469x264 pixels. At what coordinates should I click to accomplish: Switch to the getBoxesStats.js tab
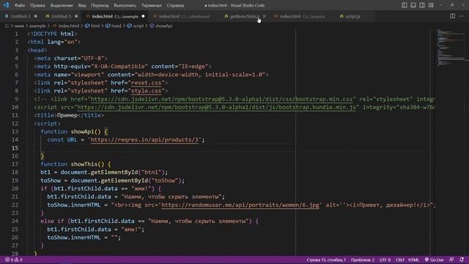[x=244, y=16]
